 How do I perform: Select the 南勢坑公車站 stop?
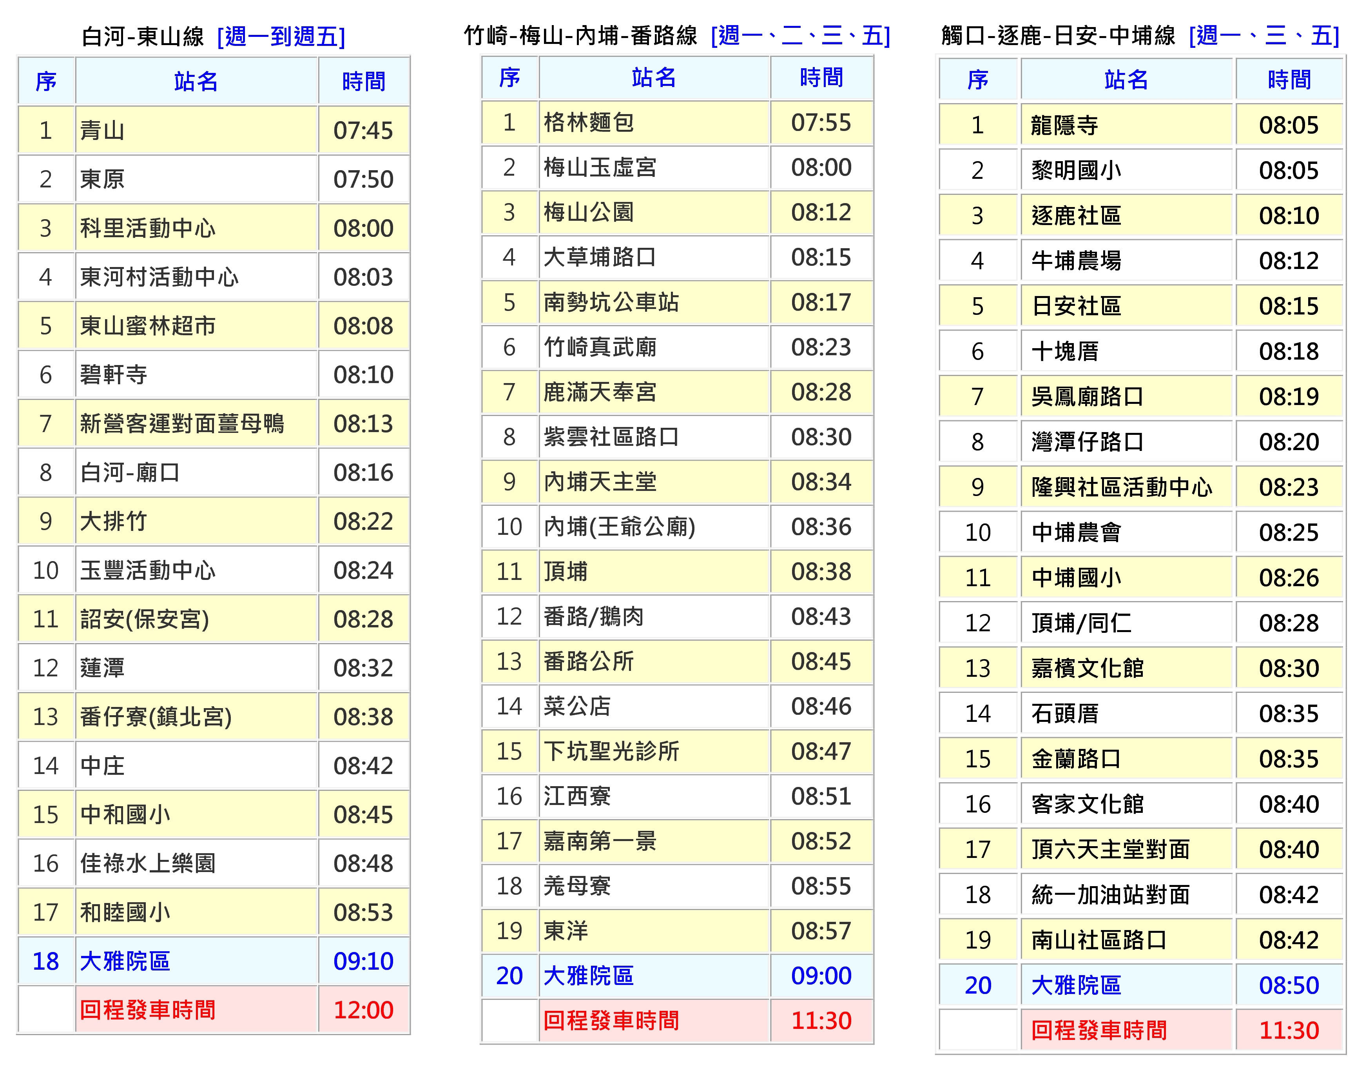tap(611, 303)
